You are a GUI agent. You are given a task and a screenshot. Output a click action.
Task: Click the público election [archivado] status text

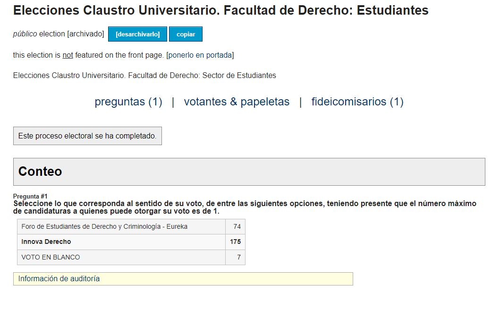pos(59,34)
